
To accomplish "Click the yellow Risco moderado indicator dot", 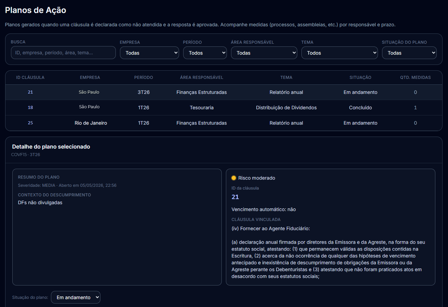I will (234, 178).
